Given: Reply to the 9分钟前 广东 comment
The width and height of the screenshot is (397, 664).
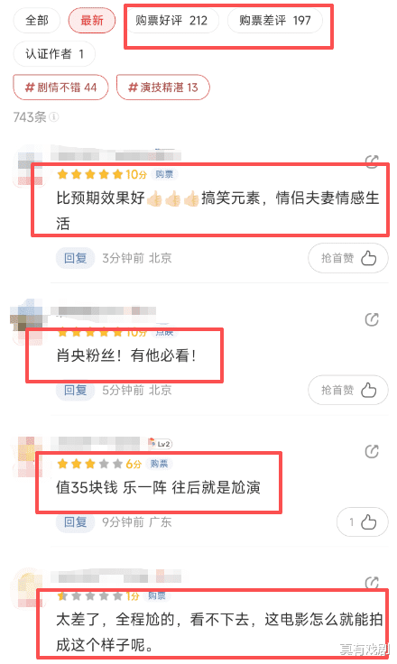Looking at the screenshot, I should (x=76, y=522).
